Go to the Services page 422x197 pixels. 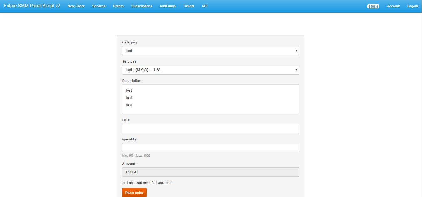pos(99,6)
